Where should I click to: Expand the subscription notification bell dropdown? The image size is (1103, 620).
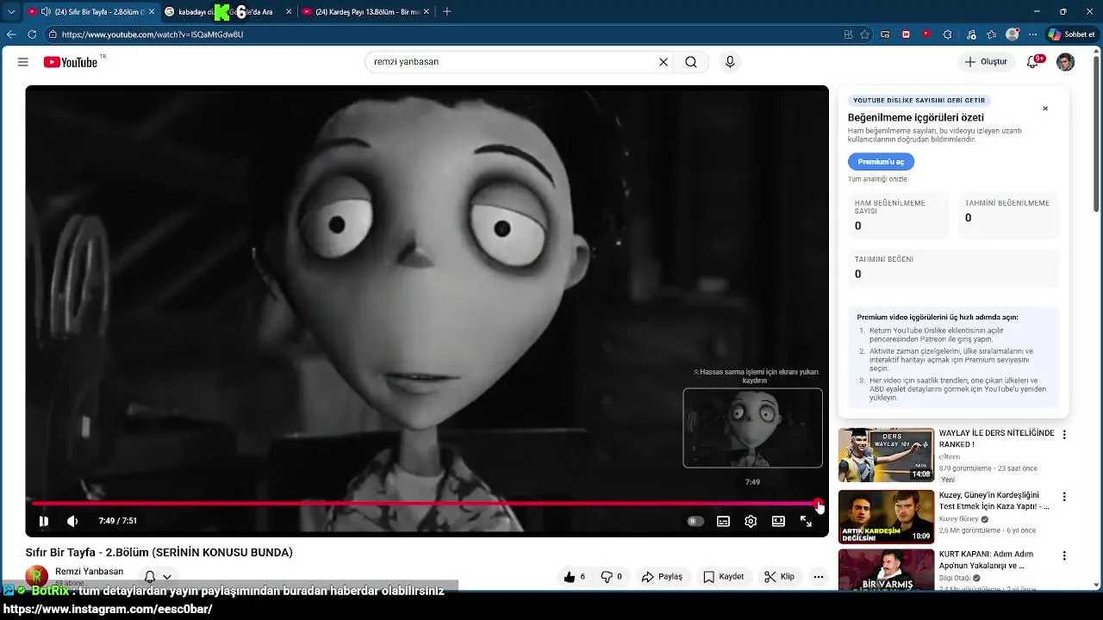pyautogui.click(x=158, y=577)
